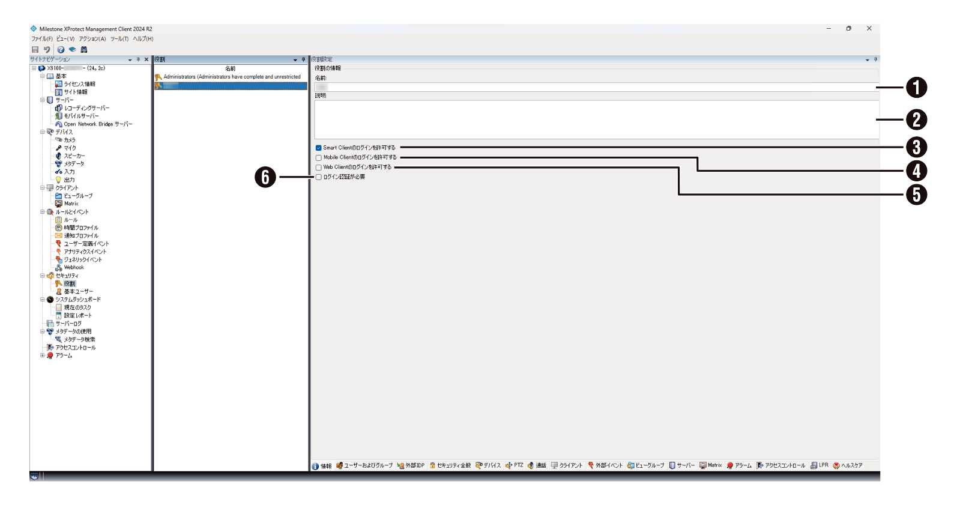Click the Save icon in the toolbar
This screenshot has width=957, height=505.
click(x=35, y=50)
